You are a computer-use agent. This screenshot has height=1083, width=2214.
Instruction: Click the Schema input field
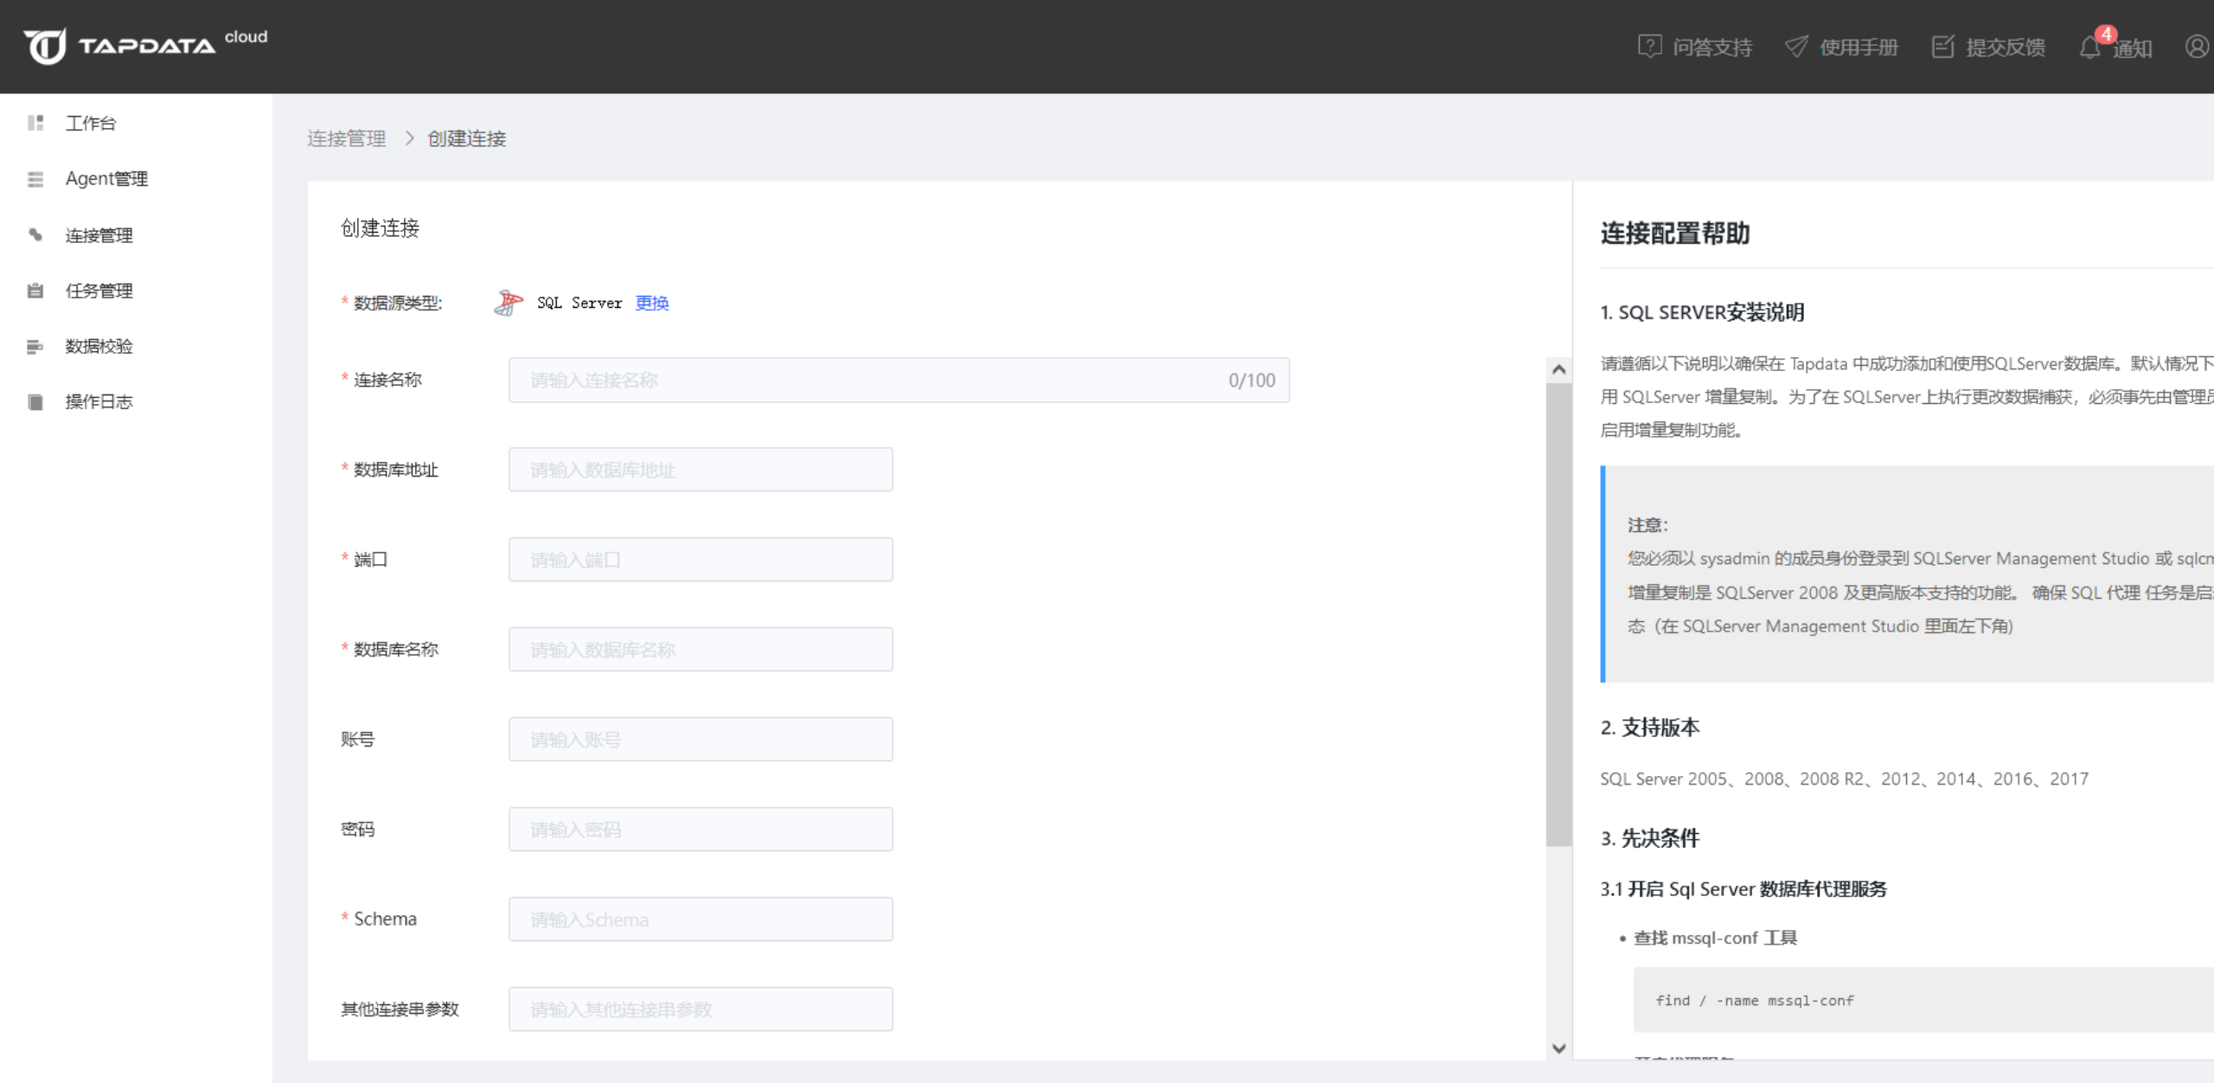pyautogui.click(x=700, y=920)
